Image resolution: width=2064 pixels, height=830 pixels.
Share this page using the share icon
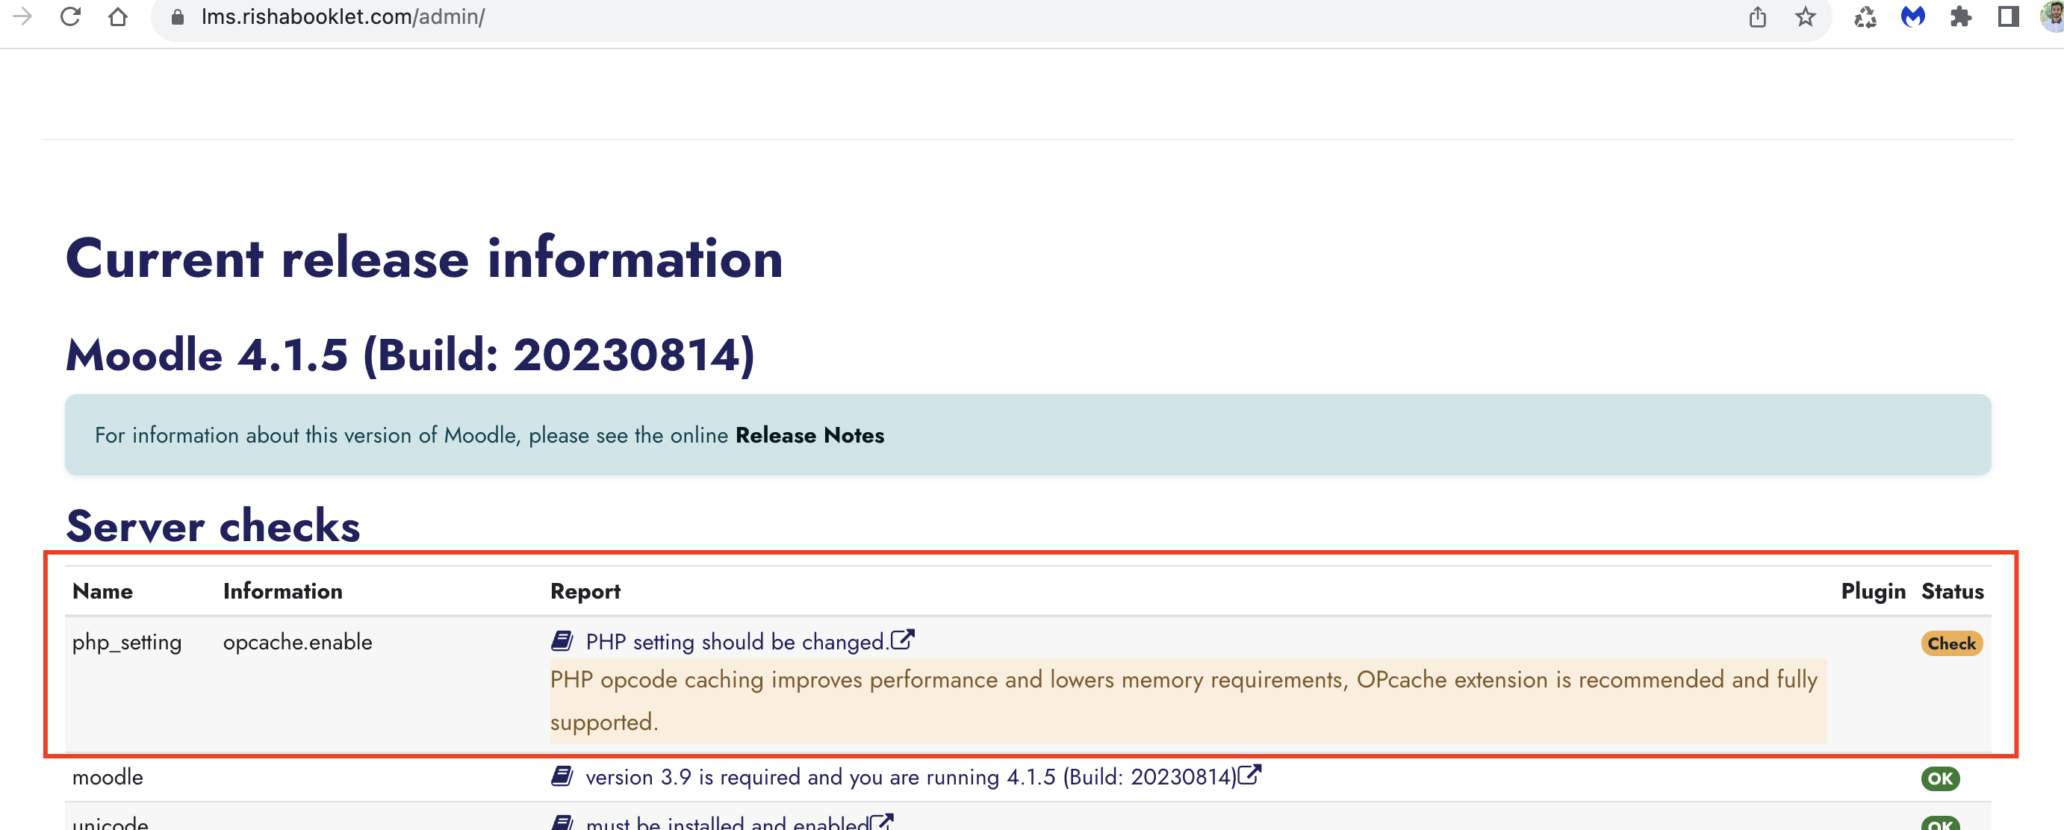click(x=1757, y=17)
